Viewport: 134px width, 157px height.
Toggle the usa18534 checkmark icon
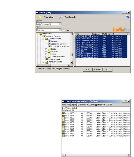click(63, 129)
